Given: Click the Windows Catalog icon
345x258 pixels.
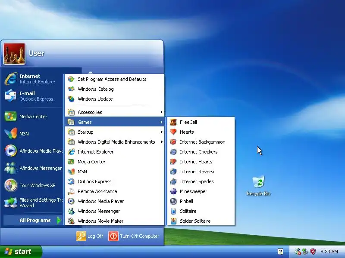Looking at the screenshot, I should click(x=71, y=89).
